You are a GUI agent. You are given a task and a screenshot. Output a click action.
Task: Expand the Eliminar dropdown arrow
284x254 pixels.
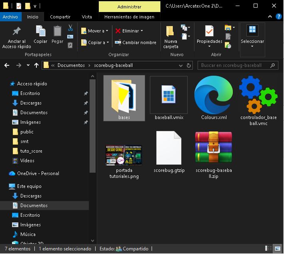click(142, 31)
